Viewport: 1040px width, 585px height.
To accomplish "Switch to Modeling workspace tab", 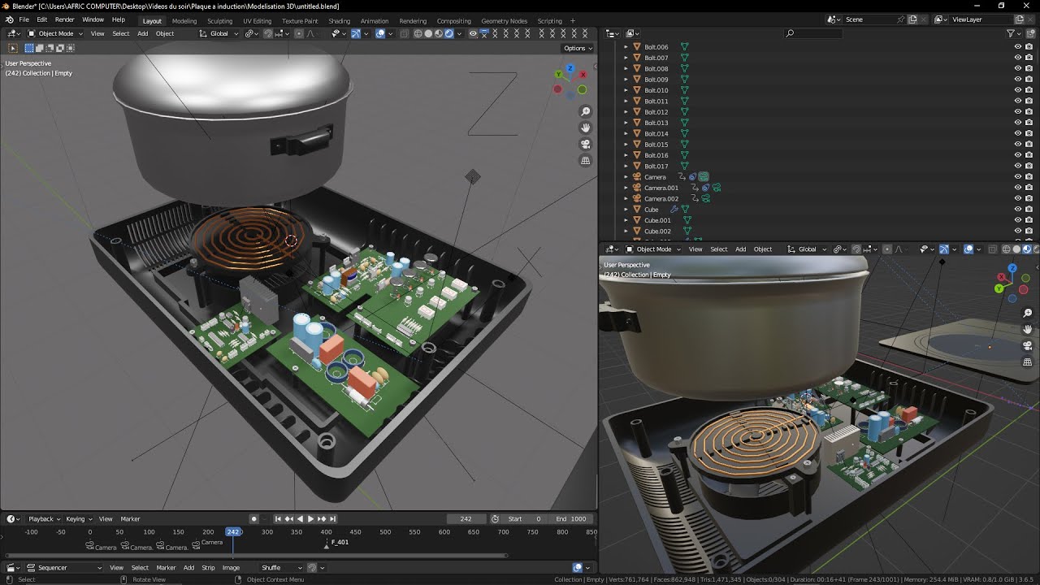I will point(184,20).
